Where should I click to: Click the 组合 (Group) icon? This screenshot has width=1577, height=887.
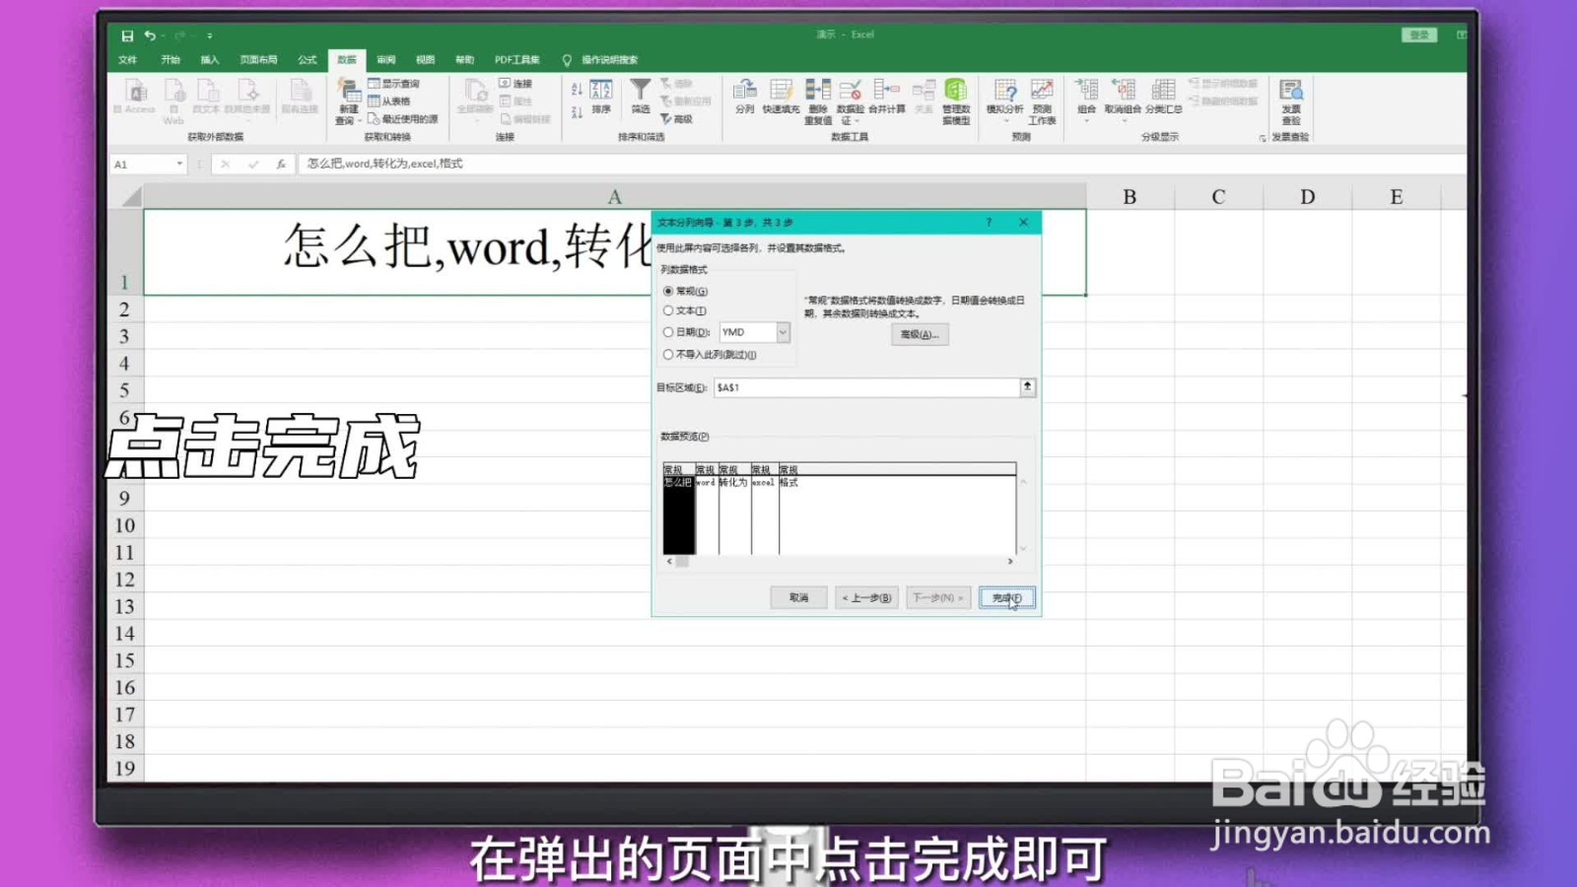pos(1087,90)
